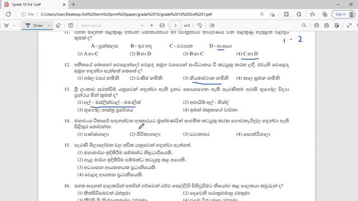
Task: Click question 11 answer option (4) C and D
Action: point(247,54)
